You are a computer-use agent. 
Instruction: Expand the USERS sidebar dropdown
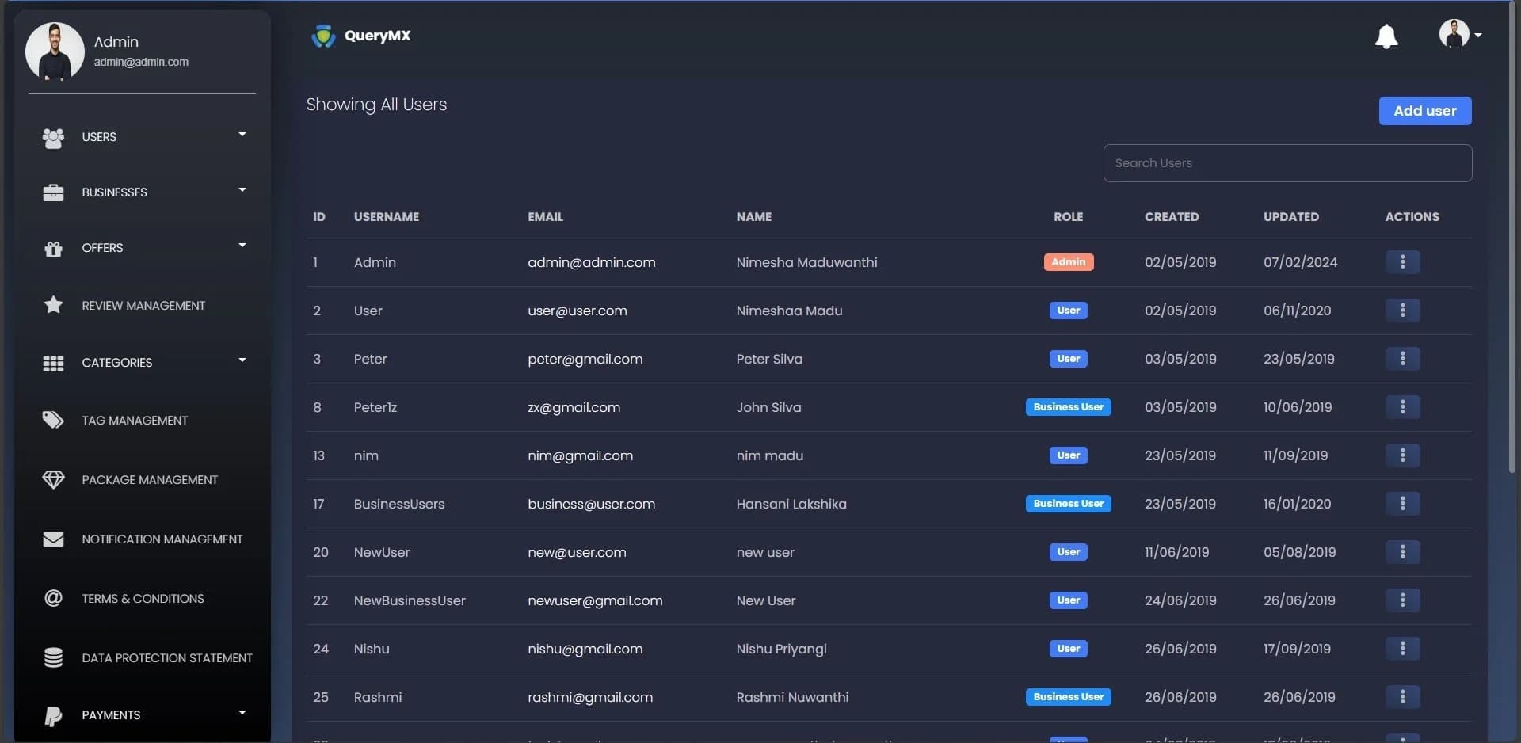(242, 134)
